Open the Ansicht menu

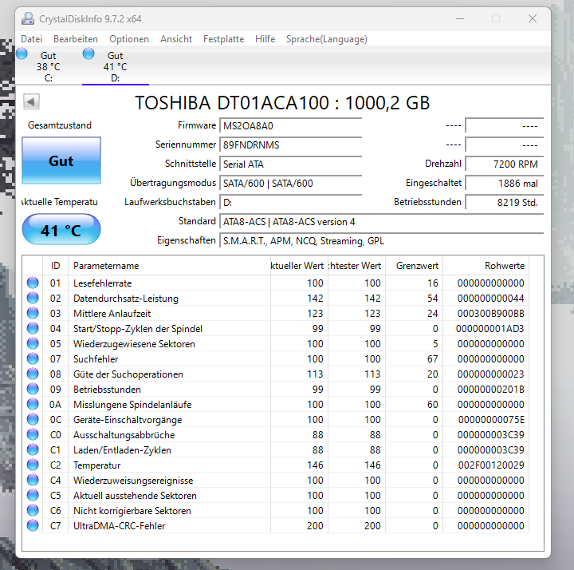click(x=176, y=39)
